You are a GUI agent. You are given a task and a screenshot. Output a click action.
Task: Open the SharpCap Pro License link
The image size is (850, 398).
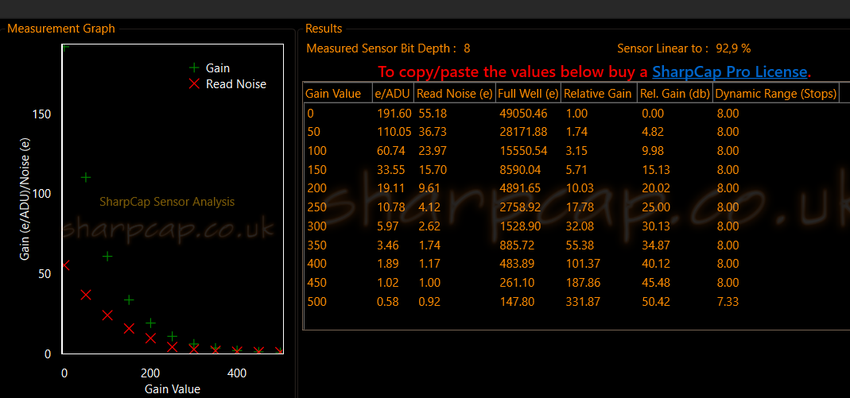pos(730,72)
